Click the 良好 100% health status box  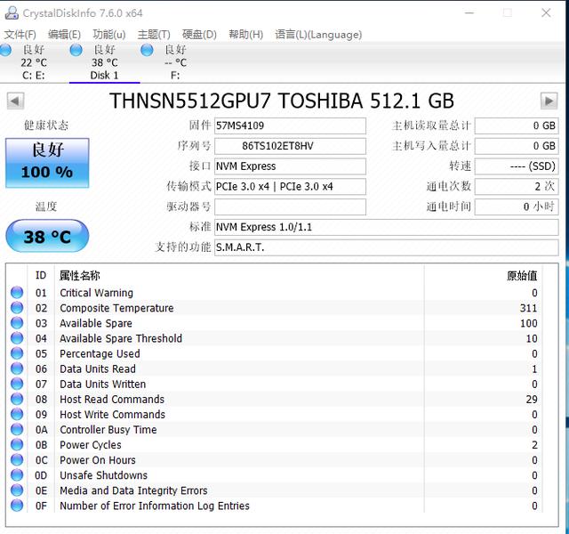point(47,161)
